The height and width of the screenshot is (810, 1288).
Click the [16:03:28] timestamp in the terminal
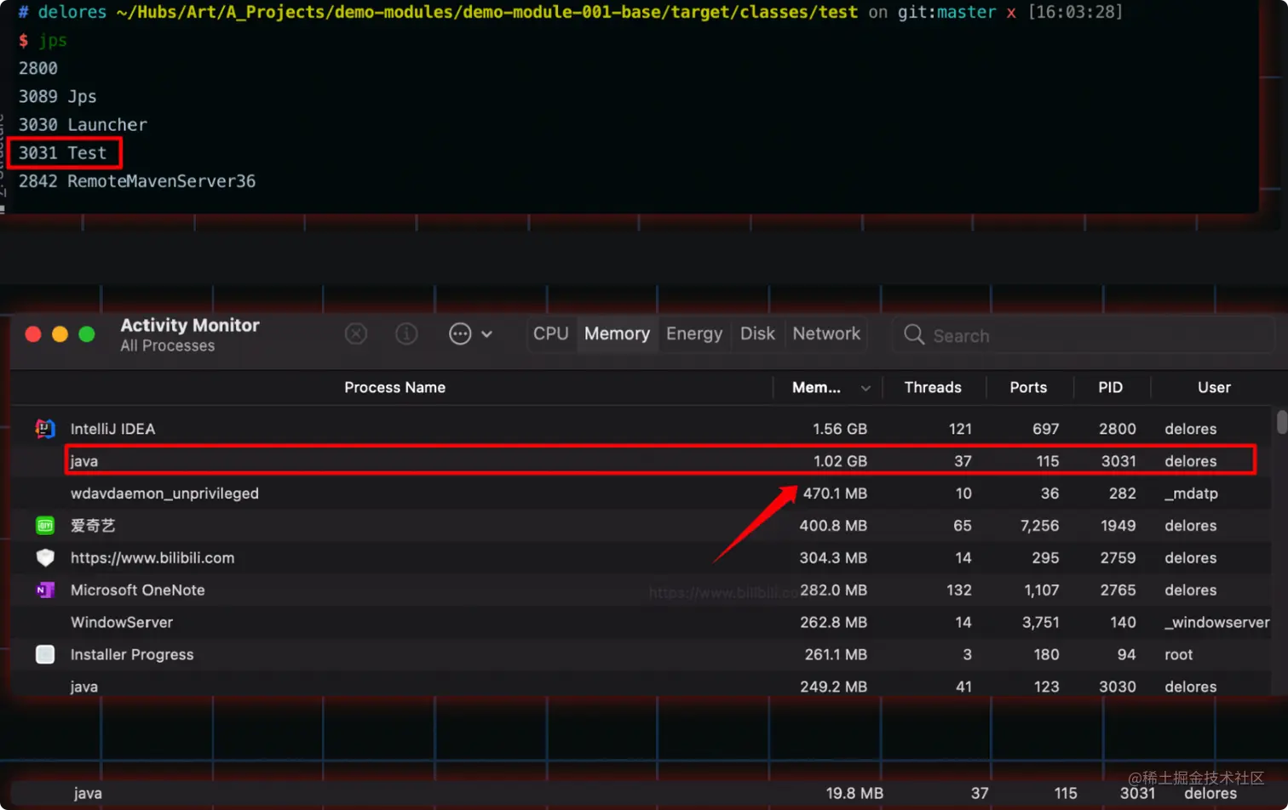click(1075, 12)
